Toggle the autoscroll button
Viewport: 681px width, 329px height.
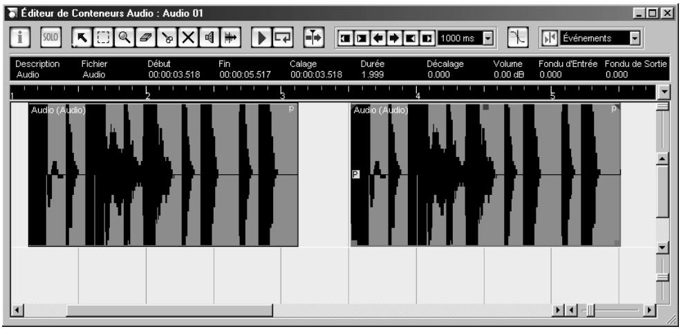[314, 38]
